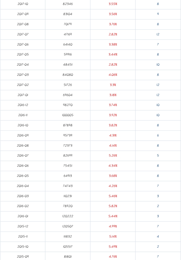Image resolution: width=181 pixels, height=260 pixels.
Task: Select the value 69604
Action: click(x=68, y=95)
